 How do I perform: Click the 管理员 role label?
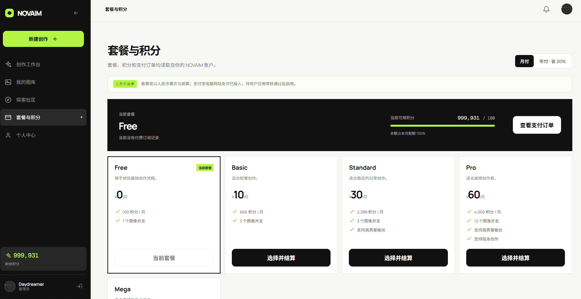(x=24, y=289)
